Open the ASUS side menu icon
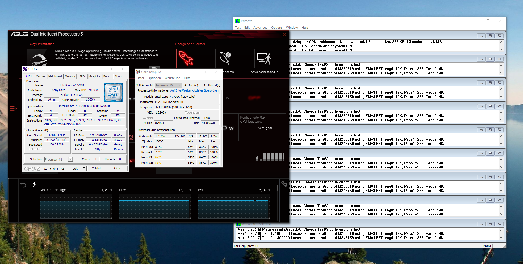523x264 pixels. [x=13, y=109]
